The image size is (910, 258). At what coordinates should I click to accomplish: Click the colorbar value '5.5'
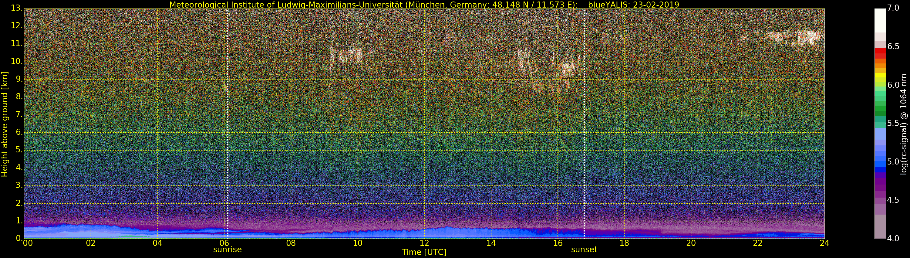pos(893,123)
